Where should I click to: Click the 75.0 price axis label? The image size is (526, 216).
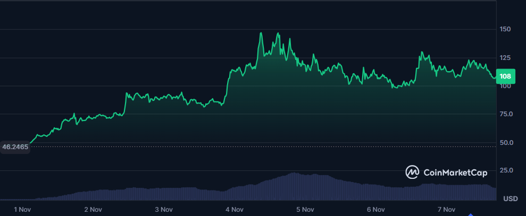[x=506, y=114]
